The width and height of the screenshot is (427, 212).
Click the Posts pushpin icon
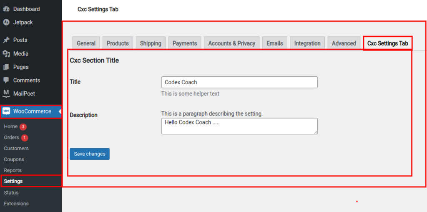coord(6,40)
